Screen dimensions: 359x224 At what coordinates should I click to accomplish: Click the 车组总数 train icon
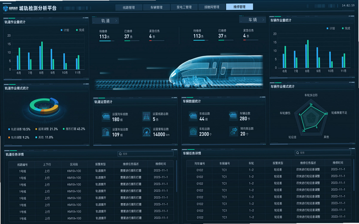(193, 116)
